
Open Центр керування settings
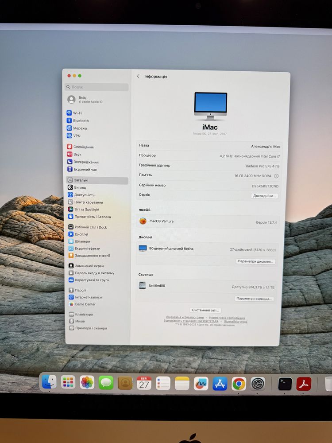pyautogui.click(x=85, y=202)
